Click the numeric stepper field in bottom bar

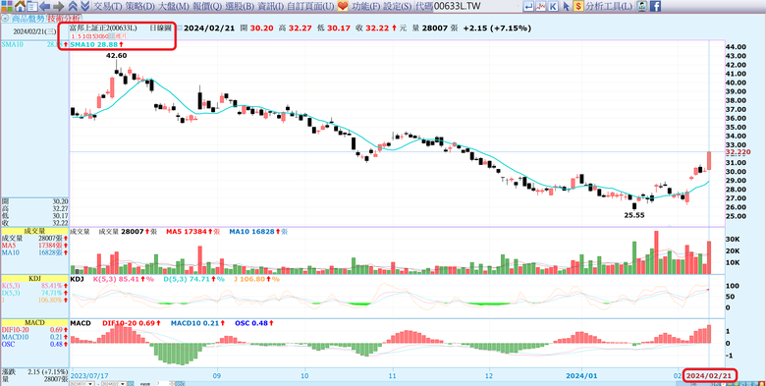coord(164,384)
